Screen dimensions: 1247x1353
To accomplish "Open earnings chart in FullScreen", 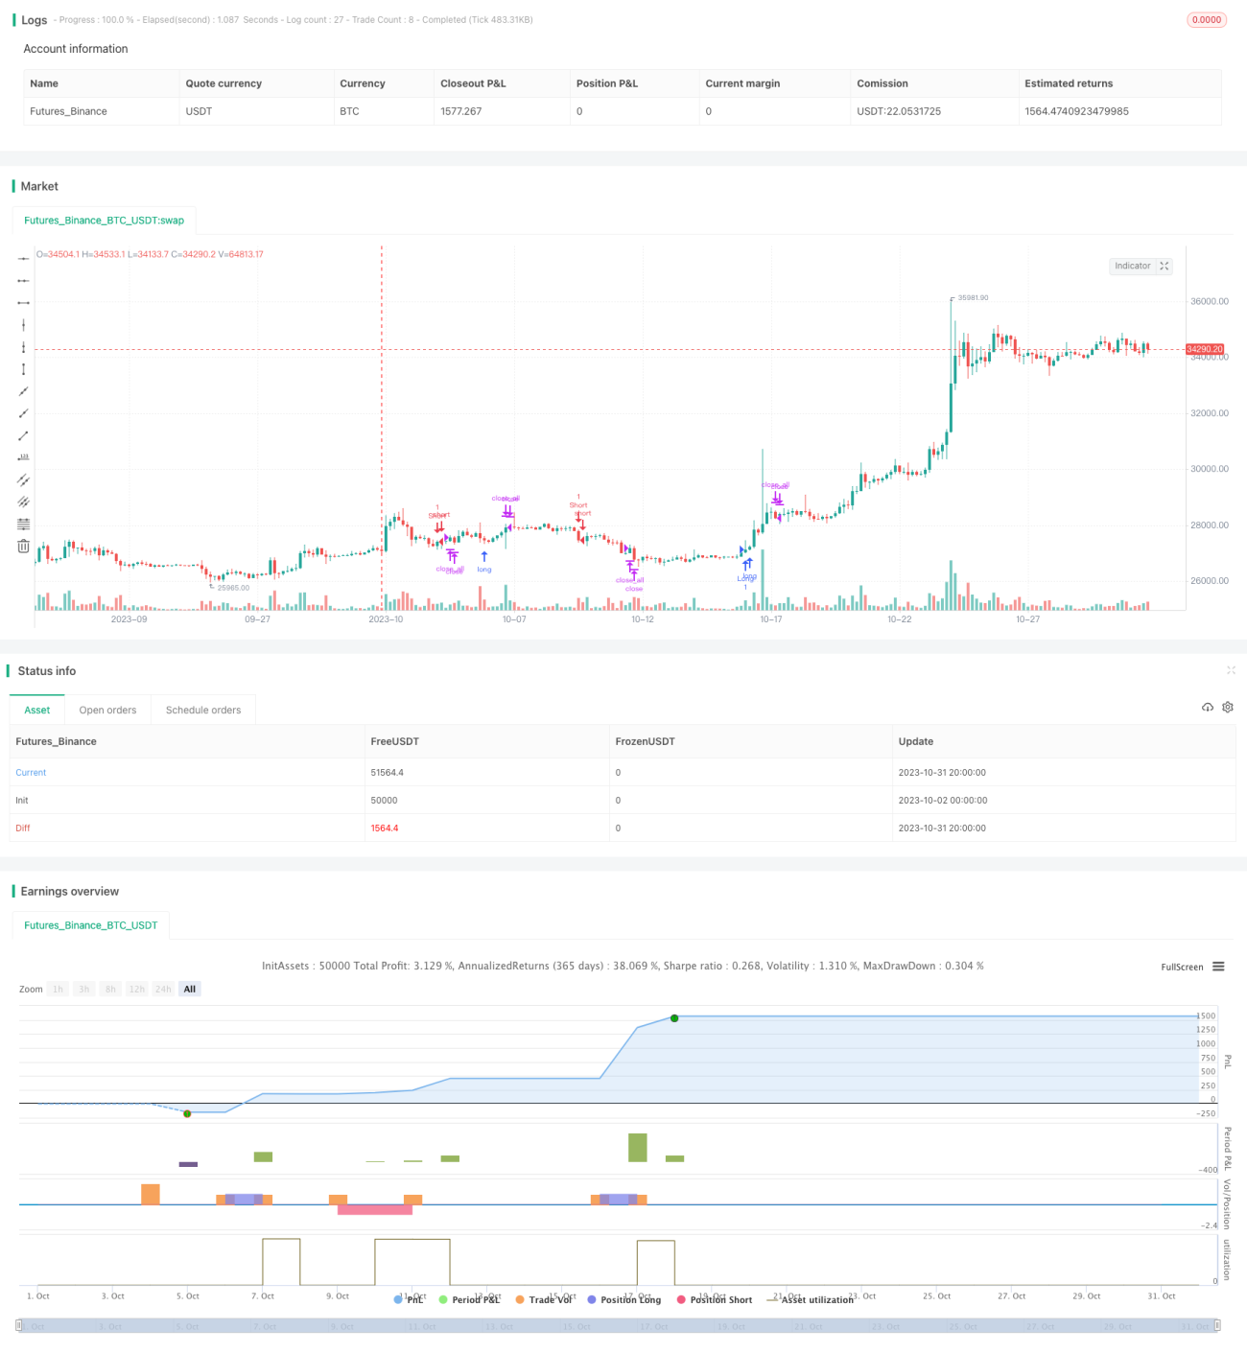I will (1182, 967).
